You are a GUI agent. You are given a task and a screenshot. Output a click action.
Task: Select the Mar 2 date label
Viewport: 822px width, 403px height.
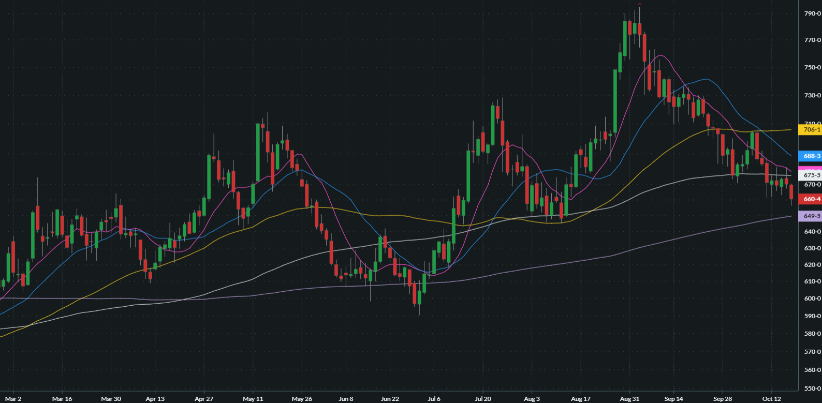[13, 399]
